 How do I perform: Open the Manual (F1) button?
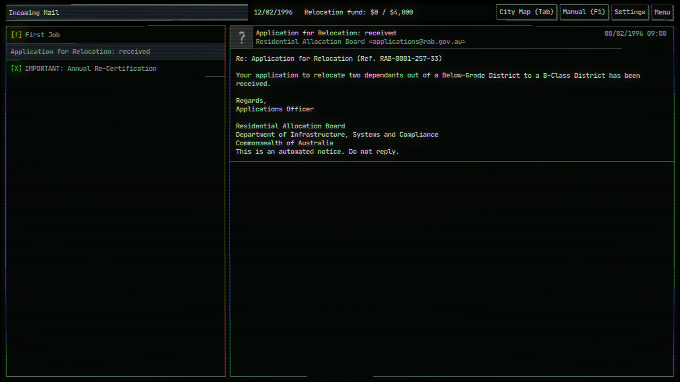(x=584, y=12)
